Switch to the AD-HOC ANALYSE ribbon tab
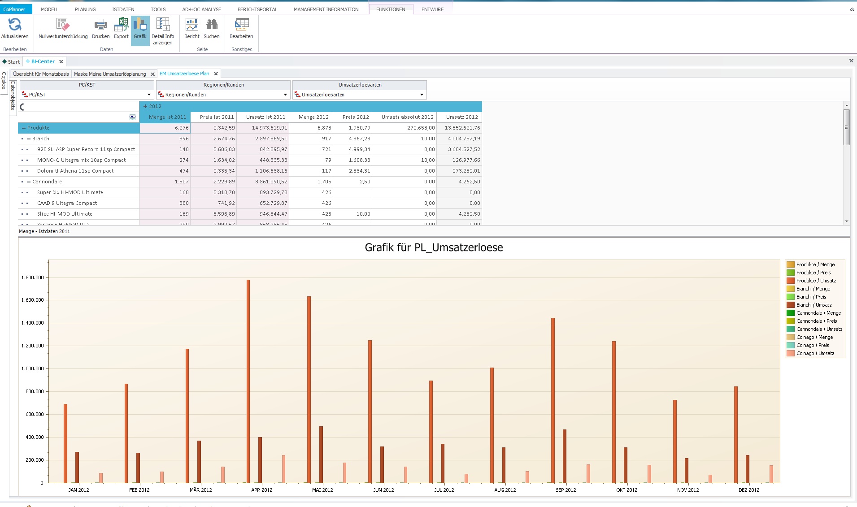 tap(202, 9)
